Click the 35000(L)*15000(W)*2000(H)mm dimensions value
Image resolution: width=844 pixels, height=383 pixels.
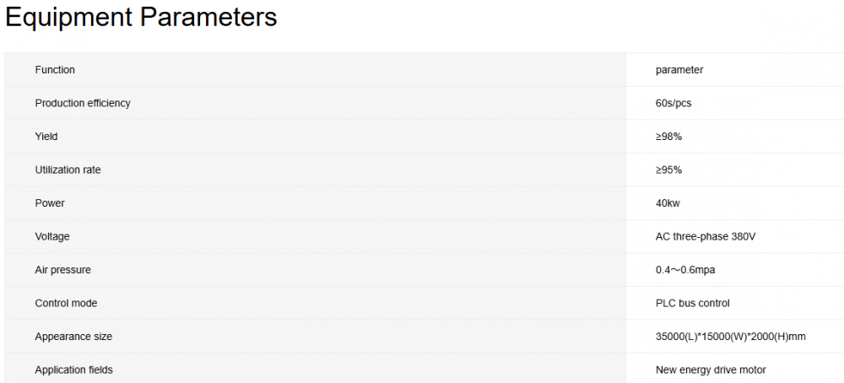point(730,337)
